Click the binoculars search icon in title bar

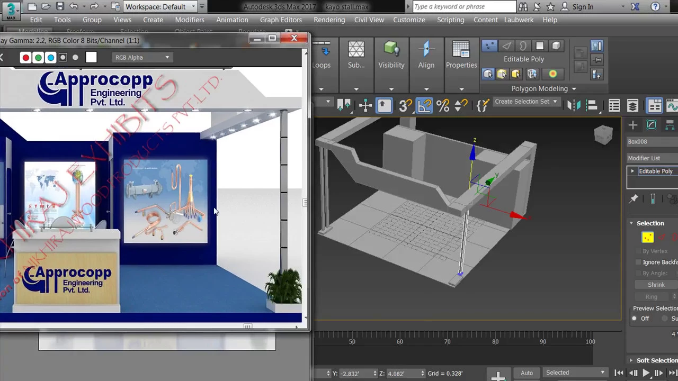(523, 7)
